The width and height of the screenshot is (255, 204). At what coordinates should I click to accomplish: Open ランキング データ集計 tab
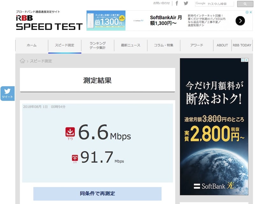coord(98,45)
